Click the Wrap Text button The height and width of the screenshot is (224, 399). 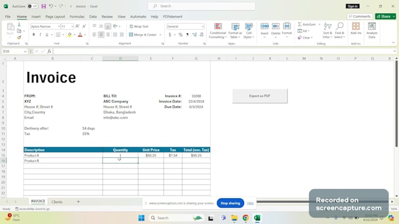pyautogui.click(x=138, y=26)
